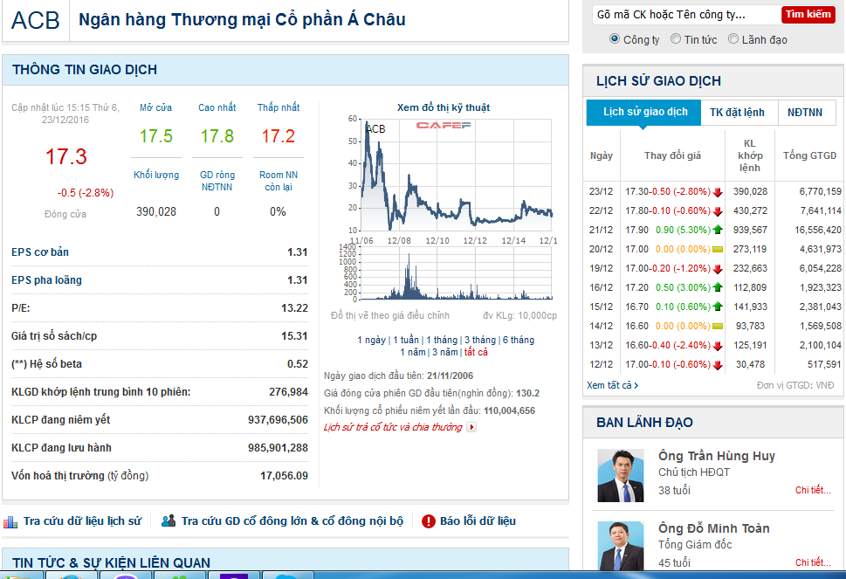Click the Vốn hoá thị trường value 17,056.09
This screenshot has width=846, height=579.
pos(285,476)
